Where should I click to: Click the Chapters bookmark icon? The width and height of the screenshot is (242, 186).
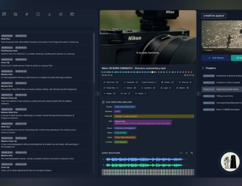(203, 68)
